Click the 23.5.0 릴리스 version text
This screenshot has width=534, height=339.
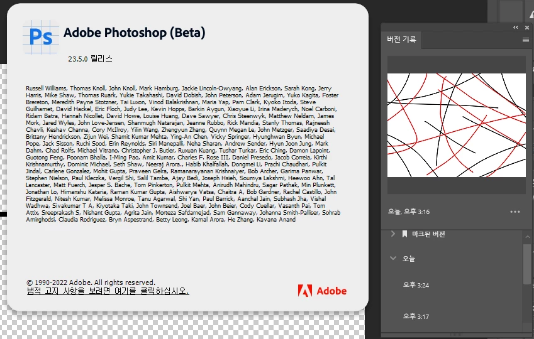tap(90, 59)
